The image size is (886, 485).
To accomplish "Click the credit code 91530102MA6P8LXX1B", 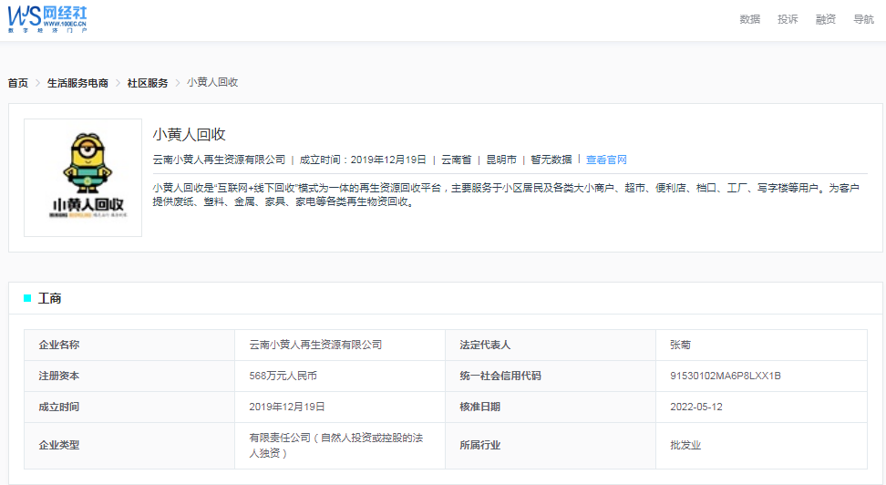I will coord(726,376).
